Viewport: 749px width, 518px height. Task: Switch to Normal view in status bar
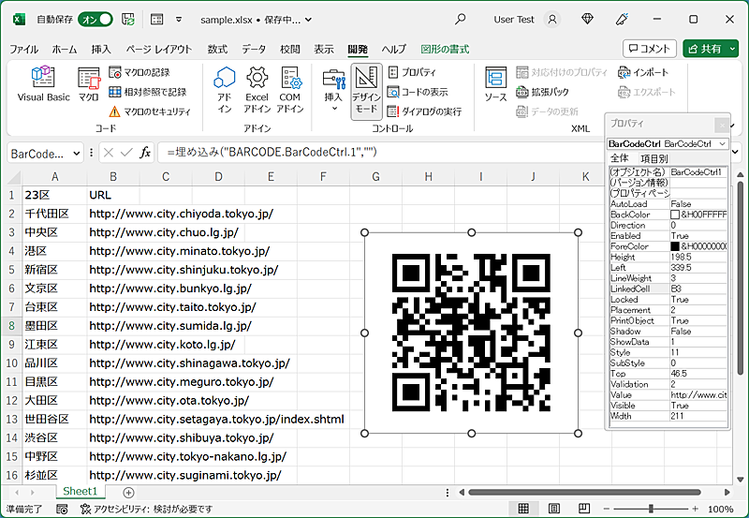[523, 508]
